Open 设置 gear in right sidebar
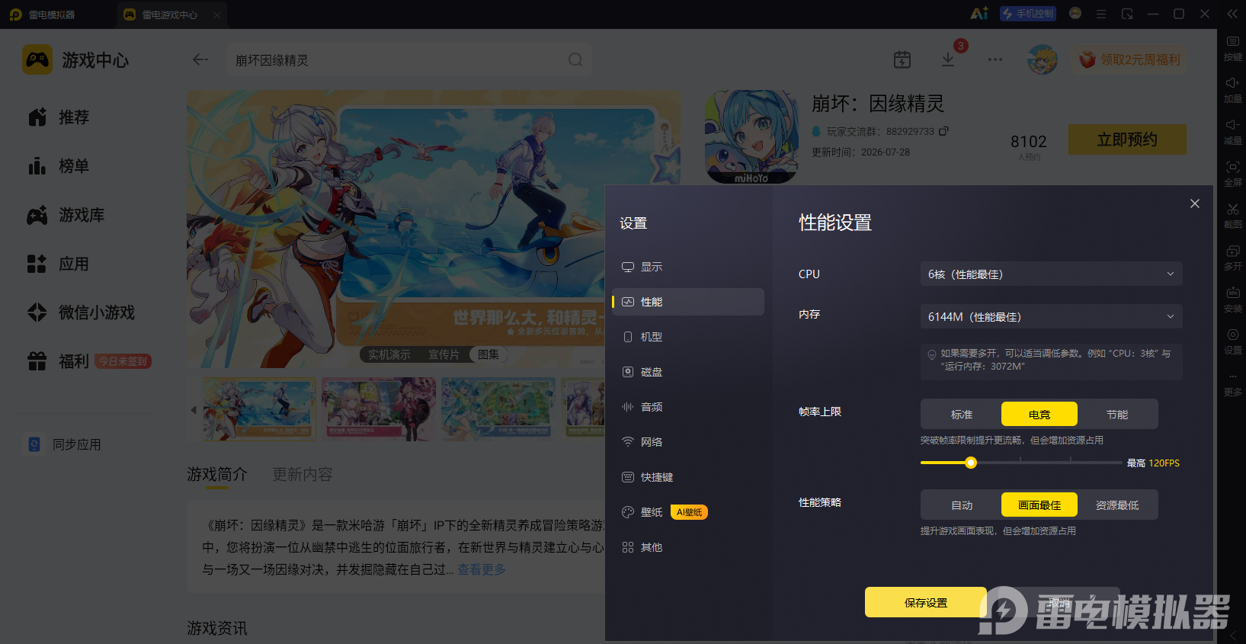The width and height of the screenshot is (1246, 644). pos(1232,335)
